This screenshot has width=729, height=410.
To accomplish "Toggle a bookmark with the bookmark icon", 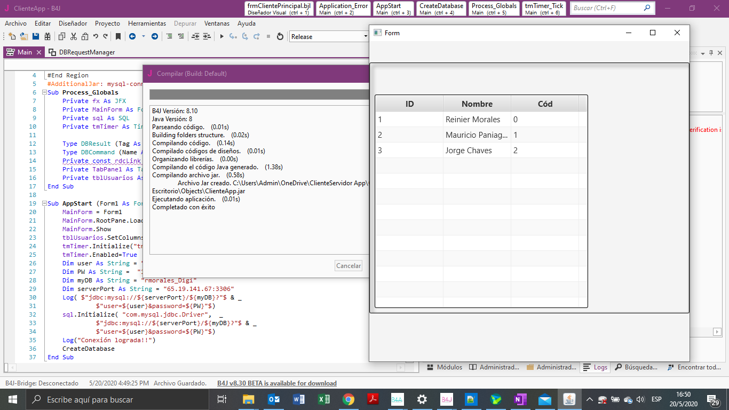I will coord(118,36).
